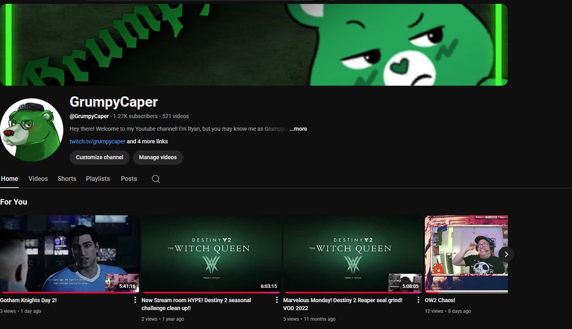Screen dimensions: 572x329
Task: Click the Manage videos button
Action: (x=158, y=158)
